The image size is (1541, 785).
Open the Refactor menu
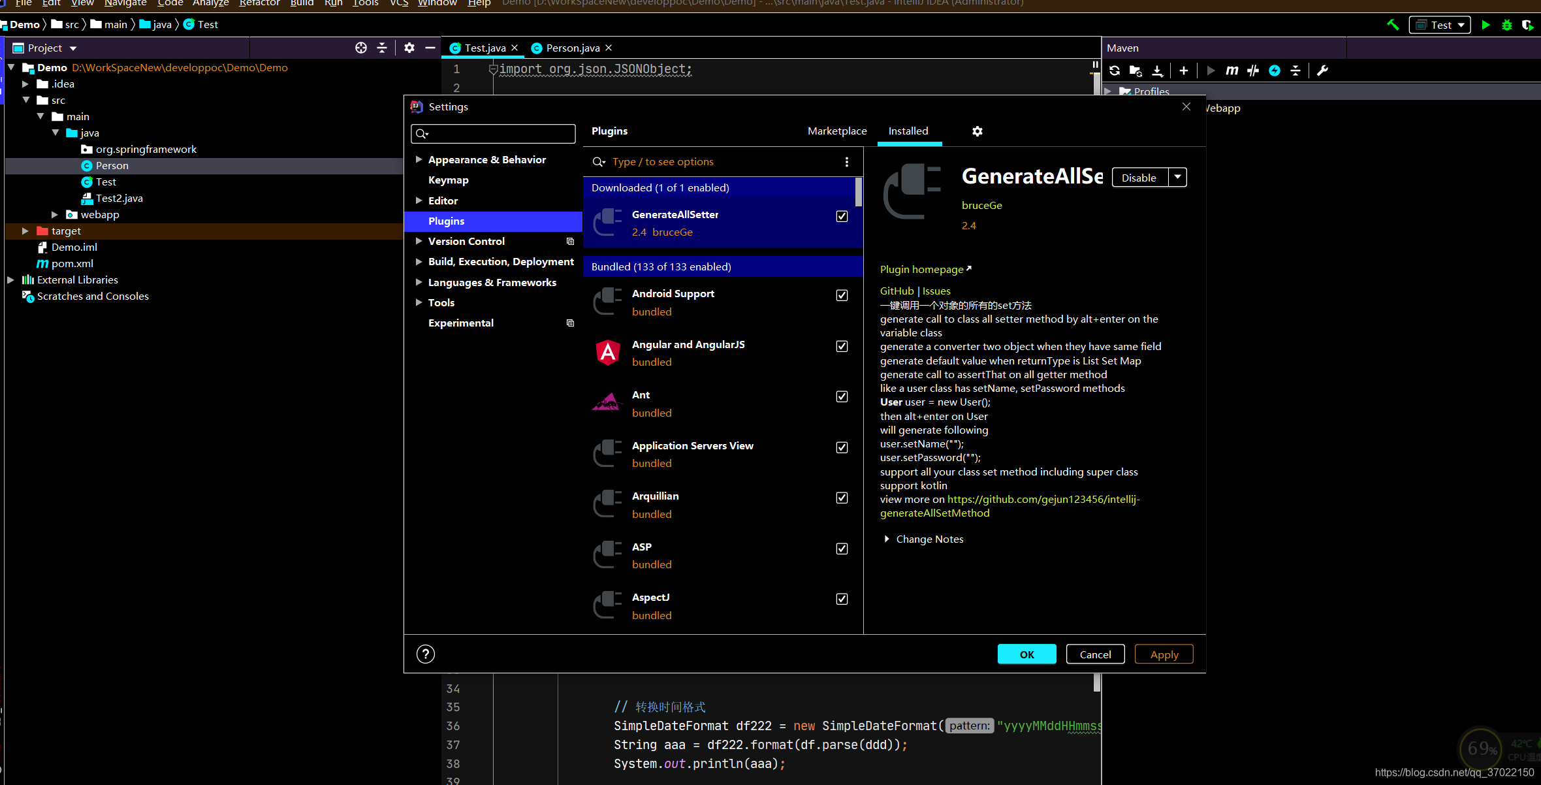(259, 3)
